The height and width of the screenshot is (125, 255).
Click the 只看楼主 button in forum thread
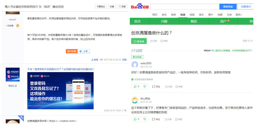coord(101,7)
